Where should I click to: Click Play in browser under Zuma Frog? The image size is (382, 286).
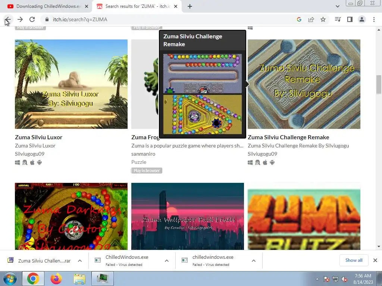[x=147, y=171]
